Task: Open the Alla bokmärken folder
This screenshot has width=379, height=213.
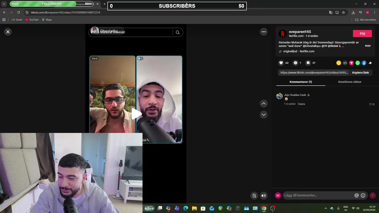Action: 366,20
